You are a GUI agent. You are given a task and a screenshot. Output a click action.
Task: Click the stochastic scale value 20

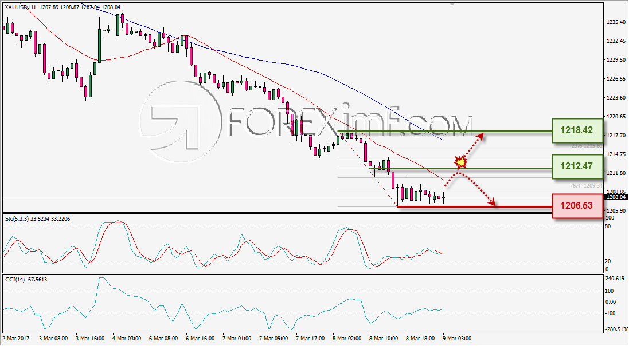608,261
